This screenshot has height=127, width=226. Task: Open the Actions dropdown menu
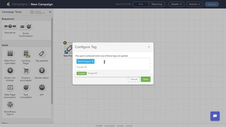tap(195, 4)
